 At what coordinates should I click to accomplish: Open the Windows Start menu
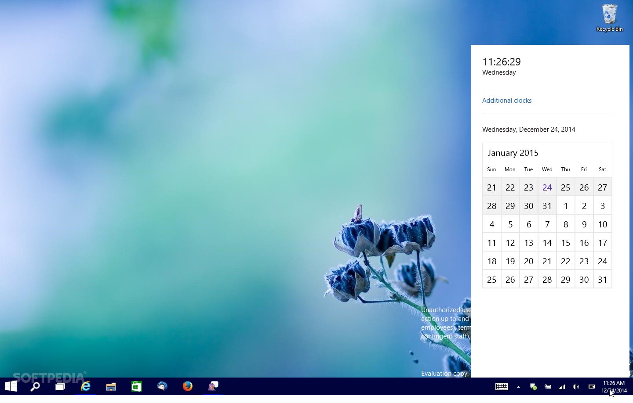click(11, 386)
